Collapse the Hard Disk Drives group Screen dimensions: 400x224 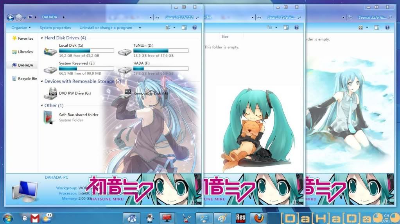[42, 38]
